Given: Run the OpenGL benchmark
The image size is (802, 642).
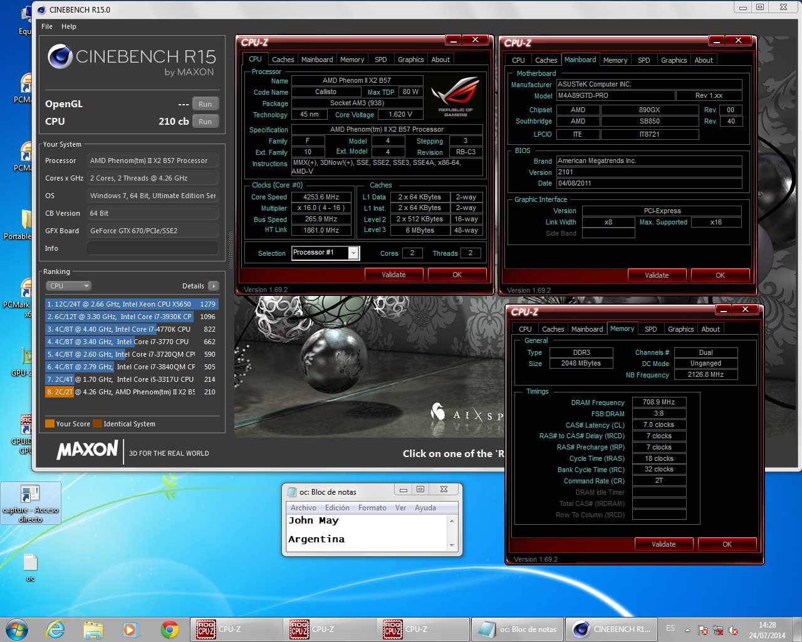Looking at the screenshot, I should point(205,104).
